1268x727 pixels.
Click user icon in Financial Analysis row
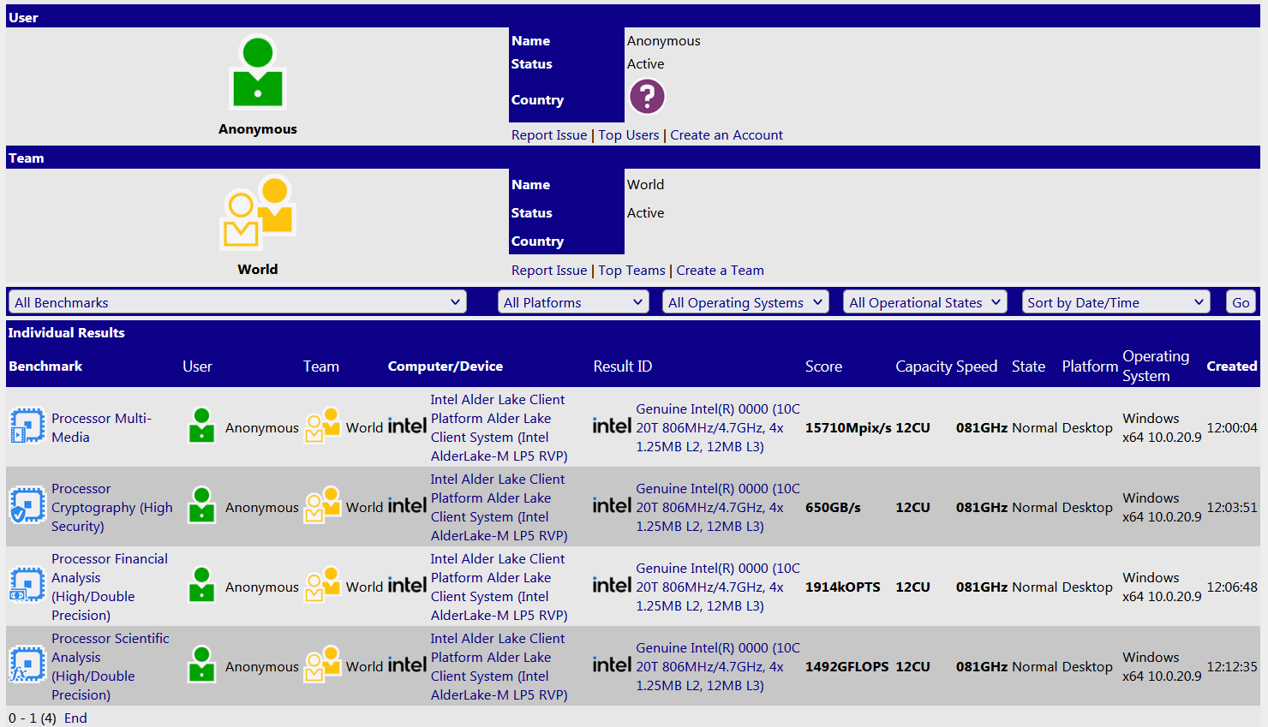(201, 585)
